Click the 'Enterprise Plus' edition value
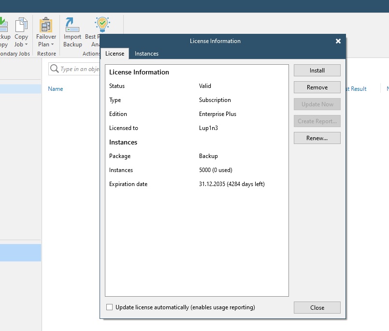The image size is (389, 331). point(217,114)
